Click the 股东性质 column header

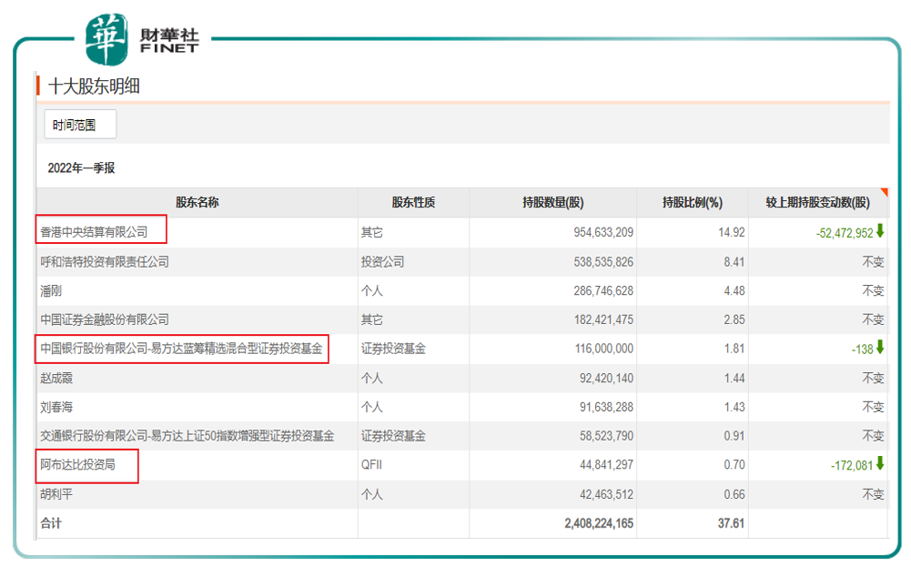(413, 202)
